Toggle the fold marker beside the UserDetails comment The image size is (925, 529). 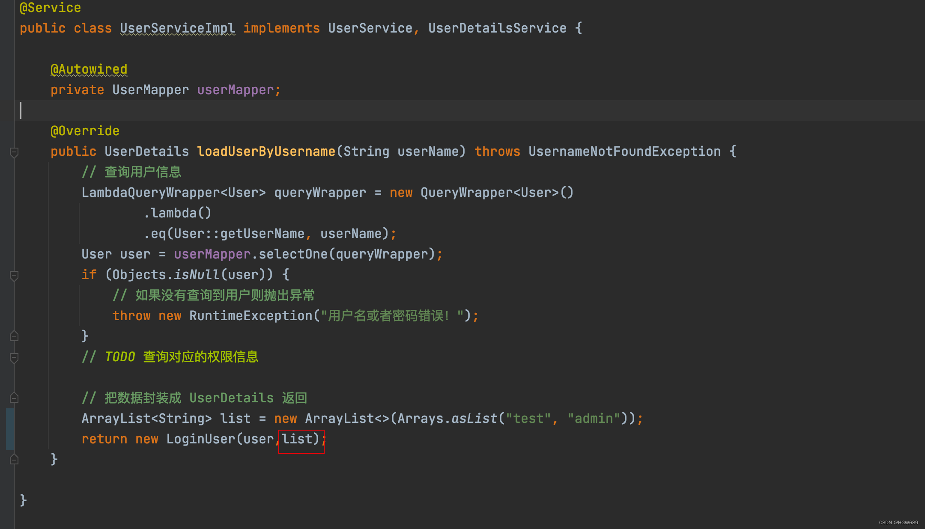14,398
